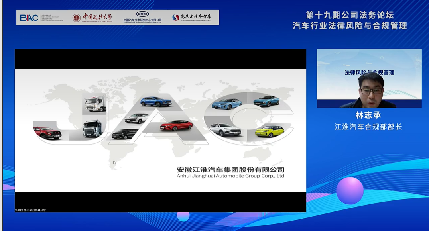429x231 pixels.
Task: Select the dark blue SUV image
Action: coord(156,102)
